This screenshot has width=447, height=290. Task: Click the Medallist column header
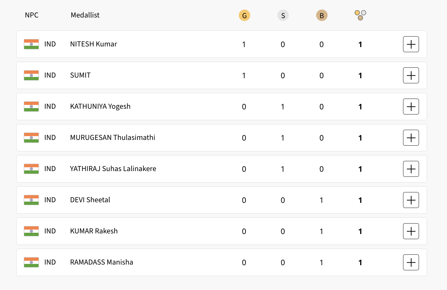click(x=85, y=15)
